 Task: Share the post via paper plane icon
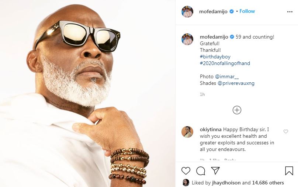[215, 171]
